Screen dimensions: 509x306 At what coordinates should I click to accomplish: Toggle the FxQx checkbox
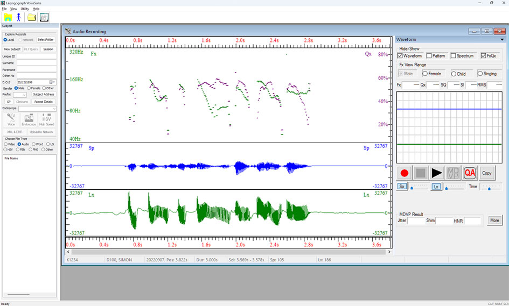pyautogui.click(x=483, y=56)
